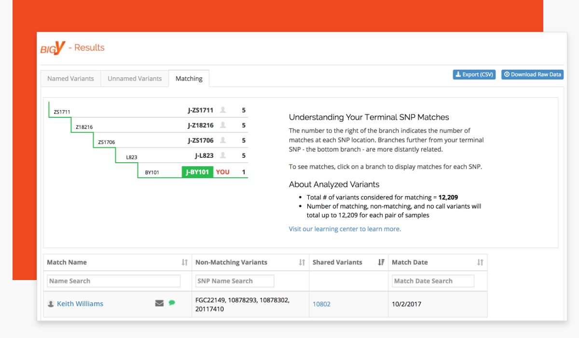Open the Unnamed Variants tab
This screenshot has height=338, width=579.
pos(135,79)
